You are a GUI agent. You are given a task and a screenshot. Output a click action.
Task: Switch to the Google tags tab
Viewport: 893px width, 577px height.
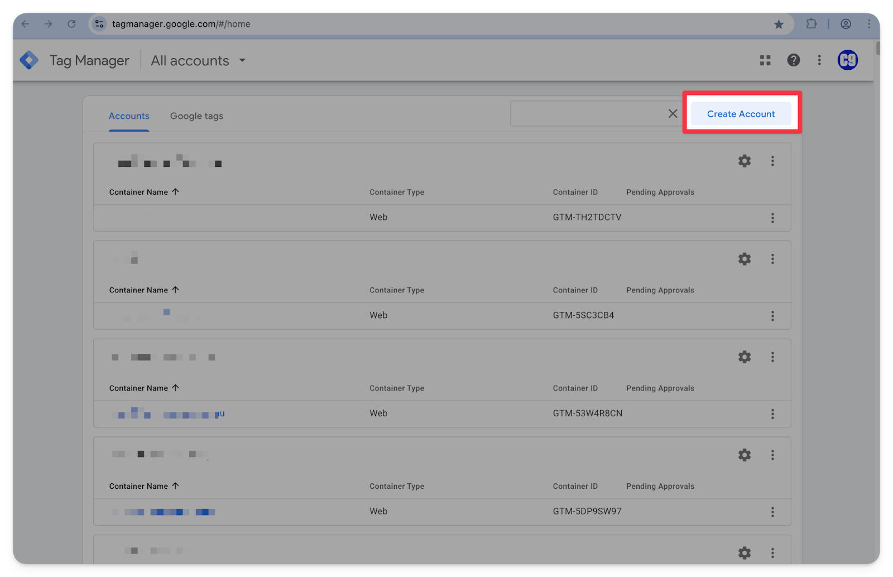196,116
